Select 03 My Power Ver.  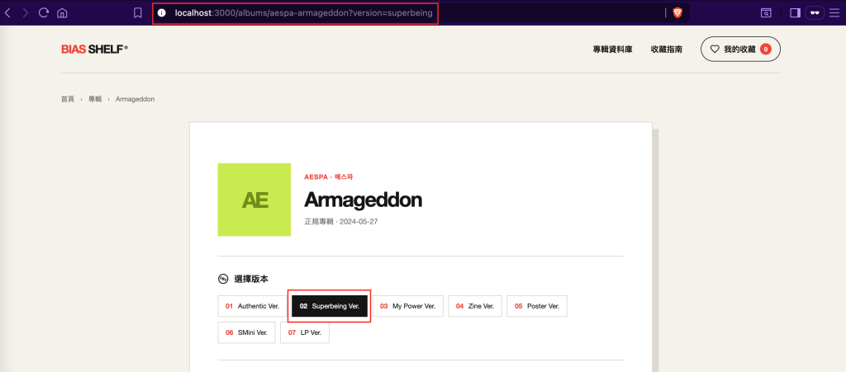coord(408,306)
